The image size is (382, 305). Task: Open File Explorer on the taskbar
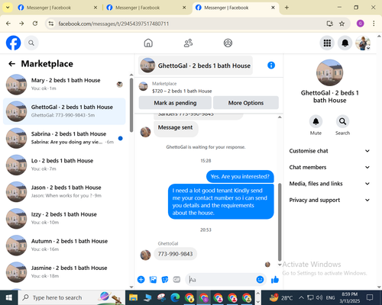tap(133, 297)
